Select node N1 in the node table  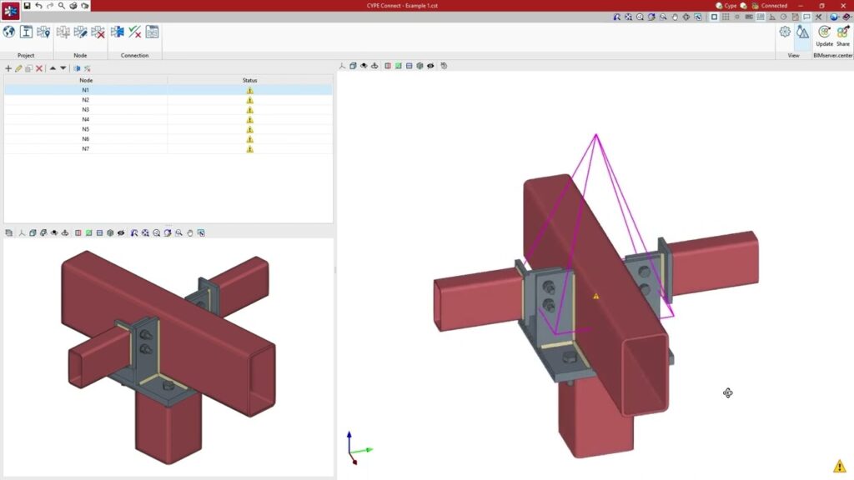click(x=85, y=90)
